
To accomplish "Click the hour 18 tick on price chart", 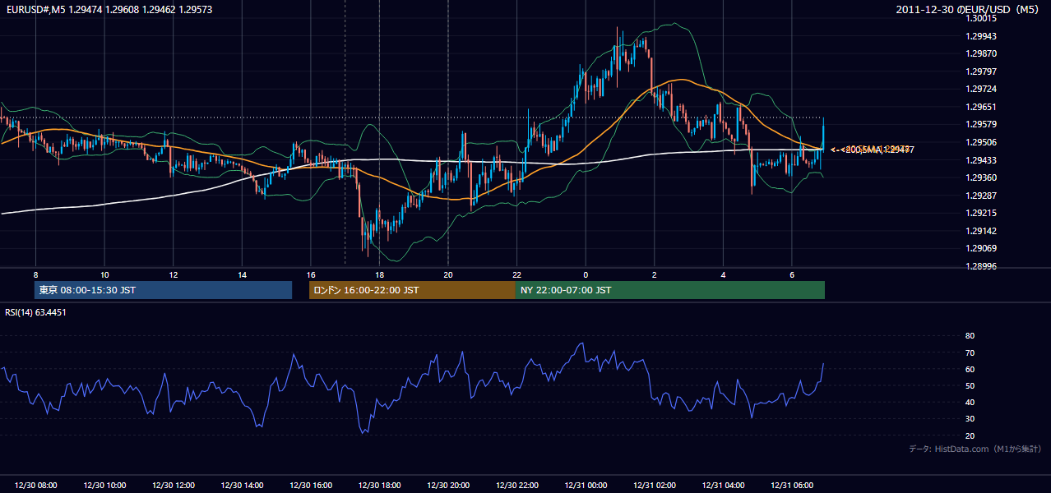I will [379, 274].
